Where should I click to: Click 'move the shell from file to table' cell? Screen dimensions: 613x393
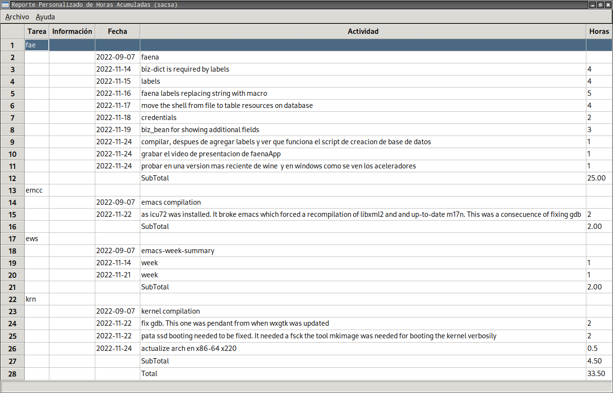coord(363,106)
